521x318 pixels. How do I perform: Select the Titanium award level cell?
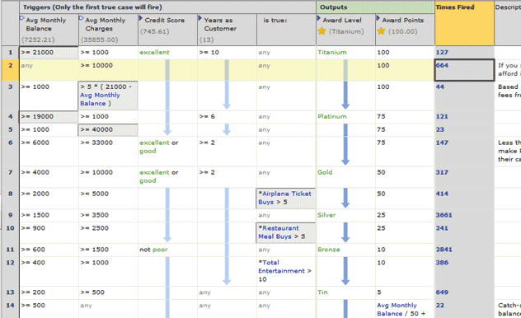[x=346, y=53]
